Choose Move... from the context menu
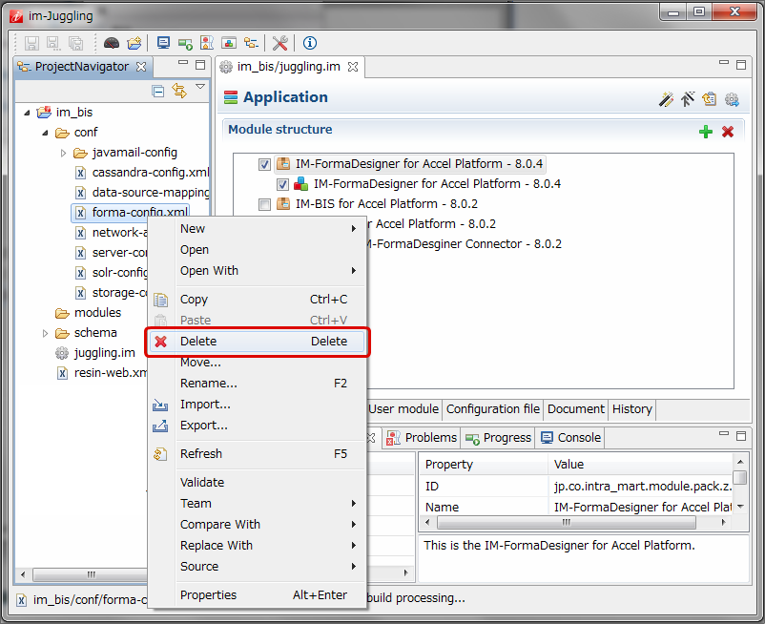This screenshot has width=765, height=624. [x=258, y=362]
